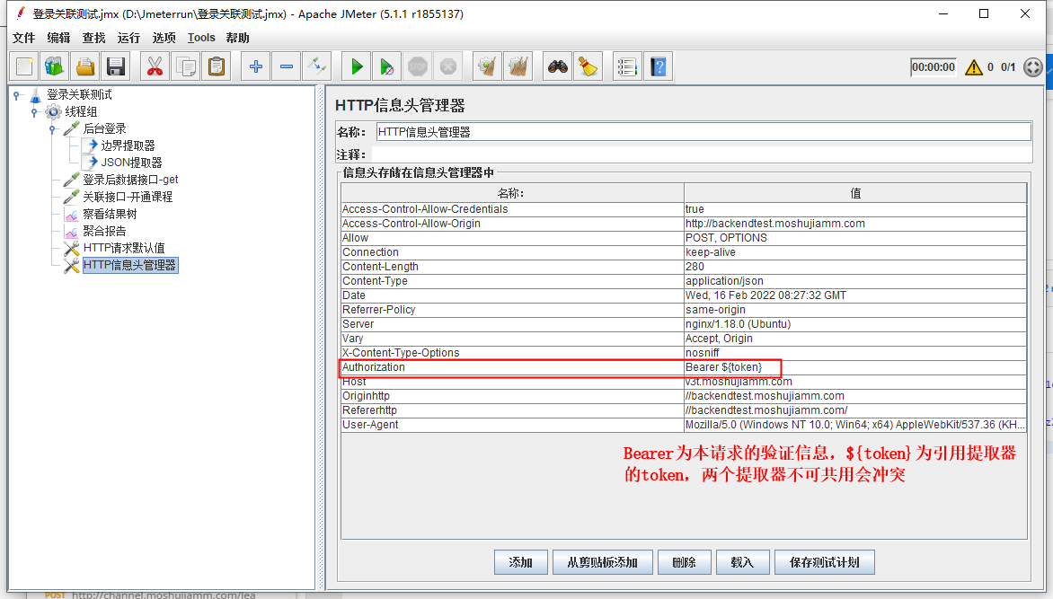Select 察看结果树 listener

coord(110,214)
